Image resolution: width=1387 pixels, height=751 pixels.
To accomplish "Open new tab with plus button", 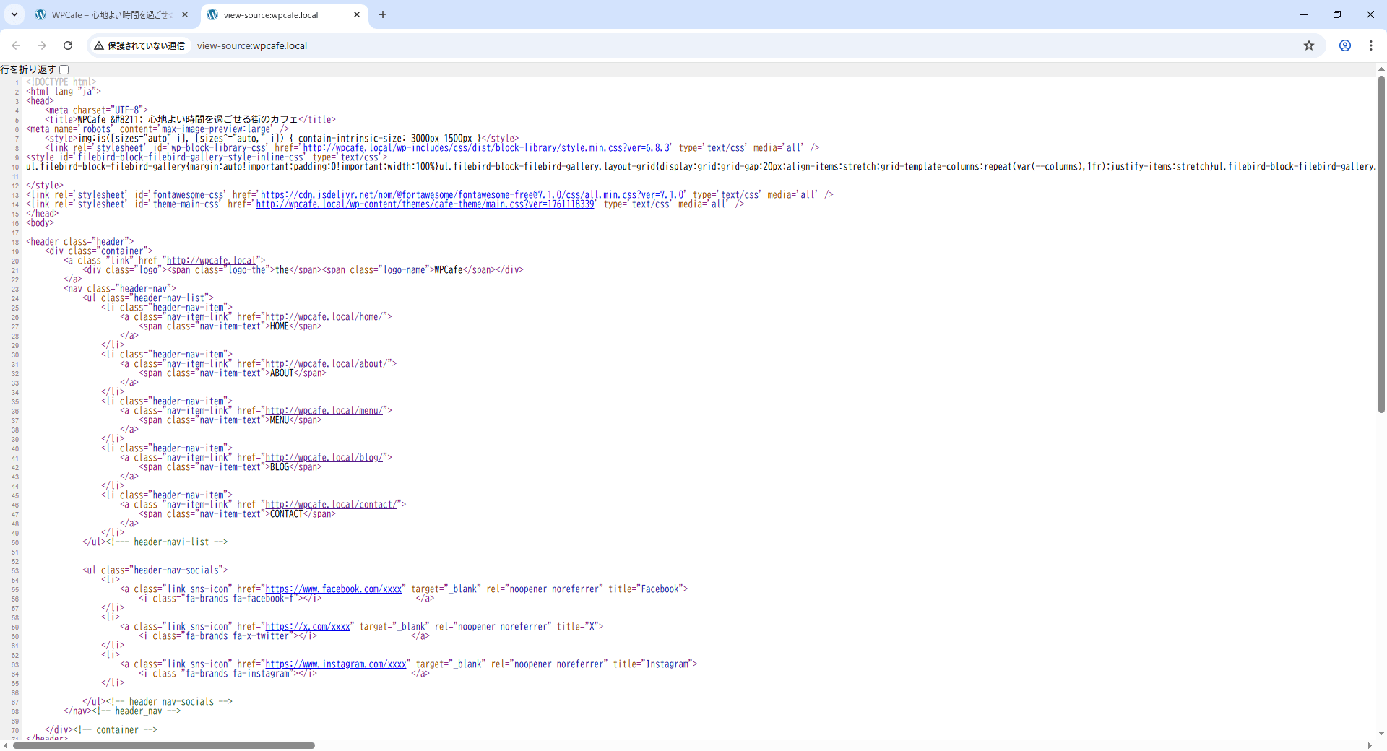I will click(x=382, y=14).
